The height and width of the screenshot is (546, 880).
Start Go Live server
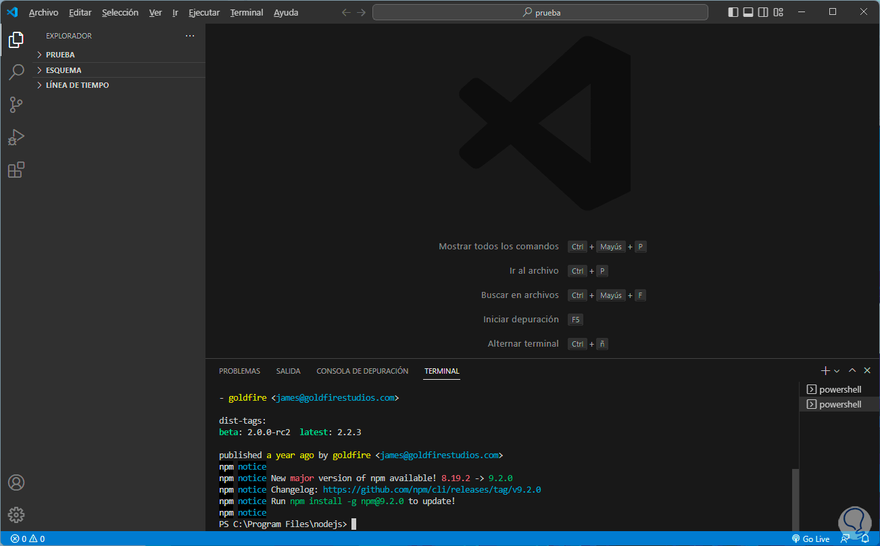coord(811,539)
